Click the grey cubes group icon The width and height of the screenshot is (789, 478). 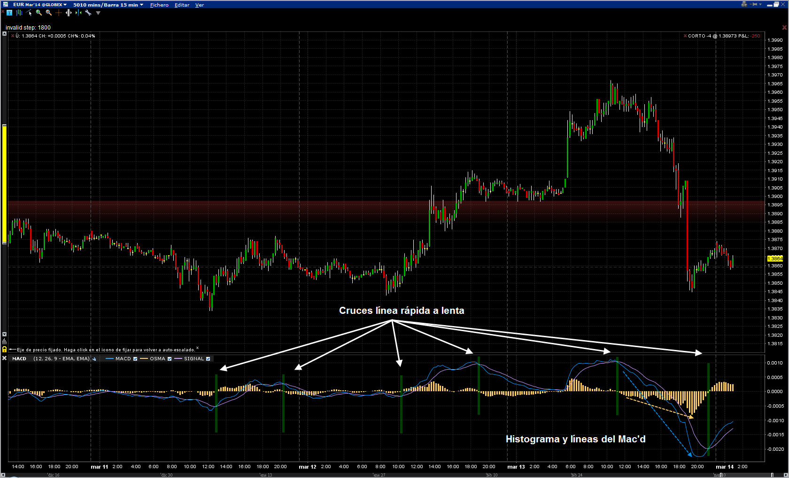click(744, 4)
